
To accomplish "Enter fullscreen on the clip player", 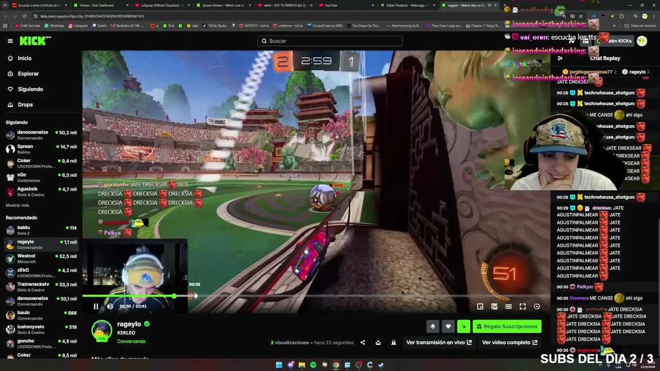I will point(522,307).
